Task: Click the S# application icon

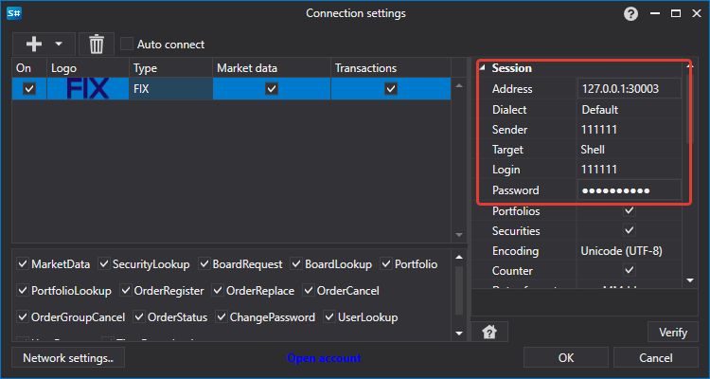Action: (14, 13)
